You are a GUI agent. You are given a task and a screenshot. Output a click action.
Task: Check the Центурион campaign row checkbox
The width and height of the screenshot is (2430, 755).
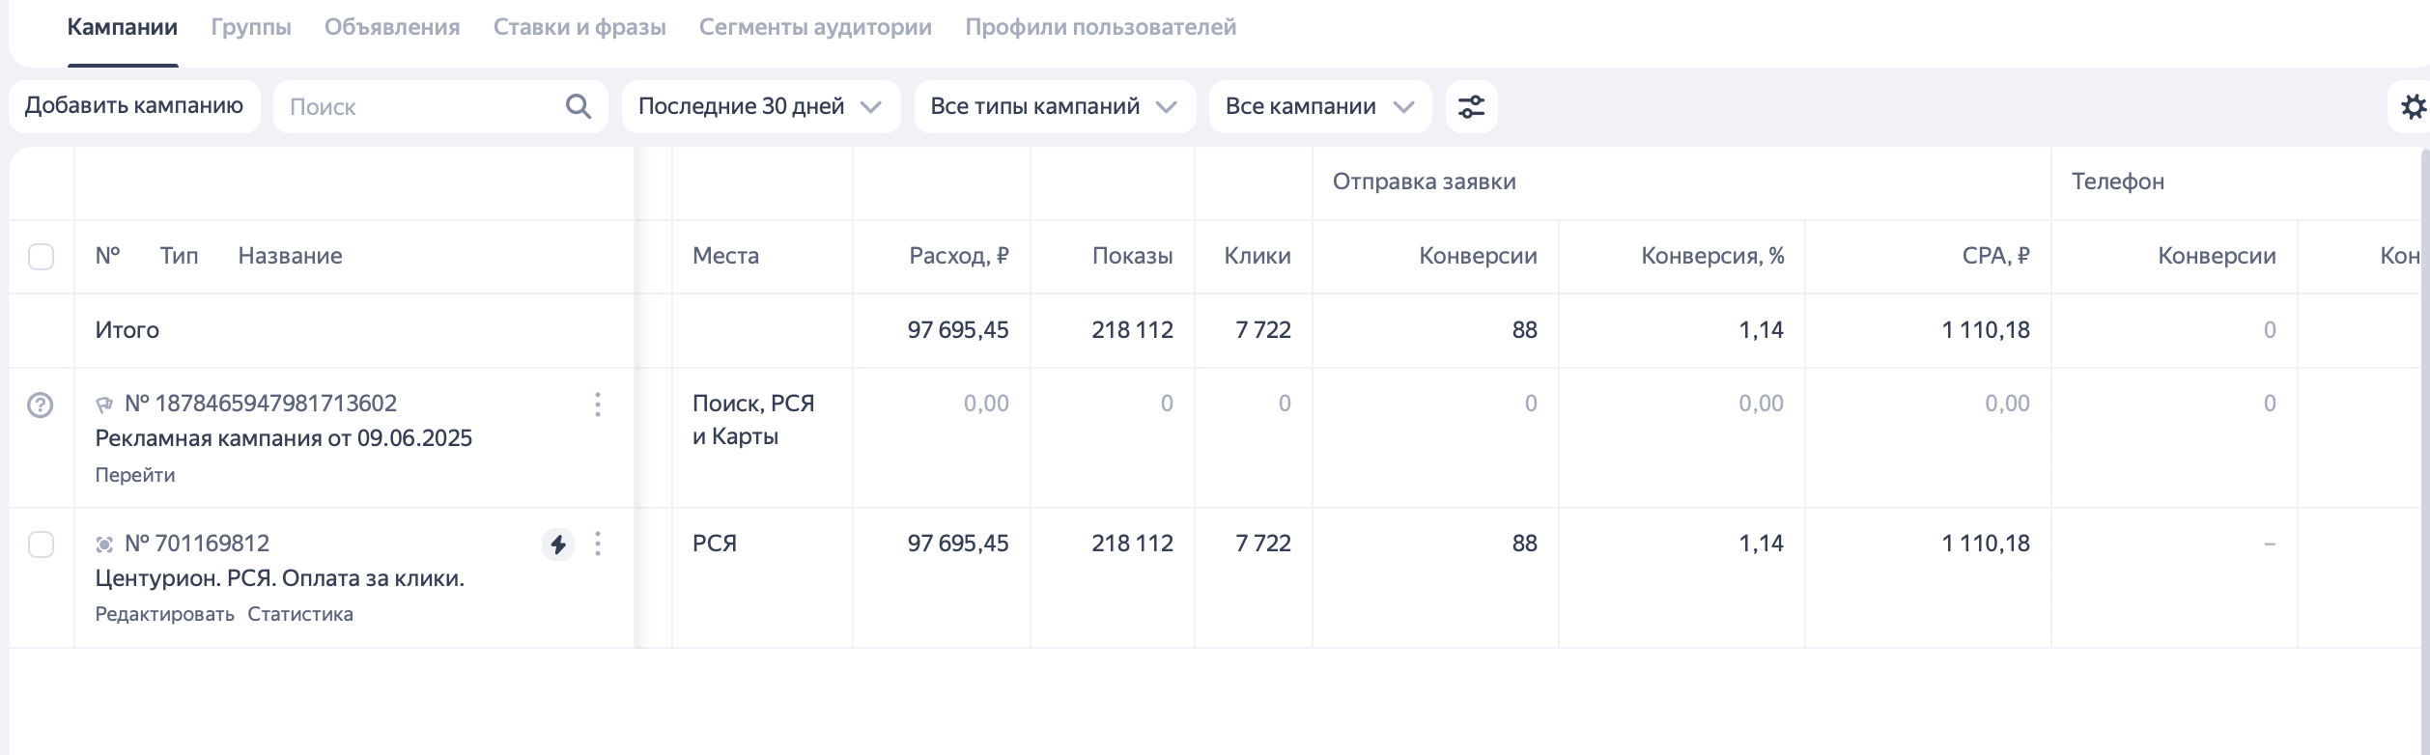[x=41, y=545]
